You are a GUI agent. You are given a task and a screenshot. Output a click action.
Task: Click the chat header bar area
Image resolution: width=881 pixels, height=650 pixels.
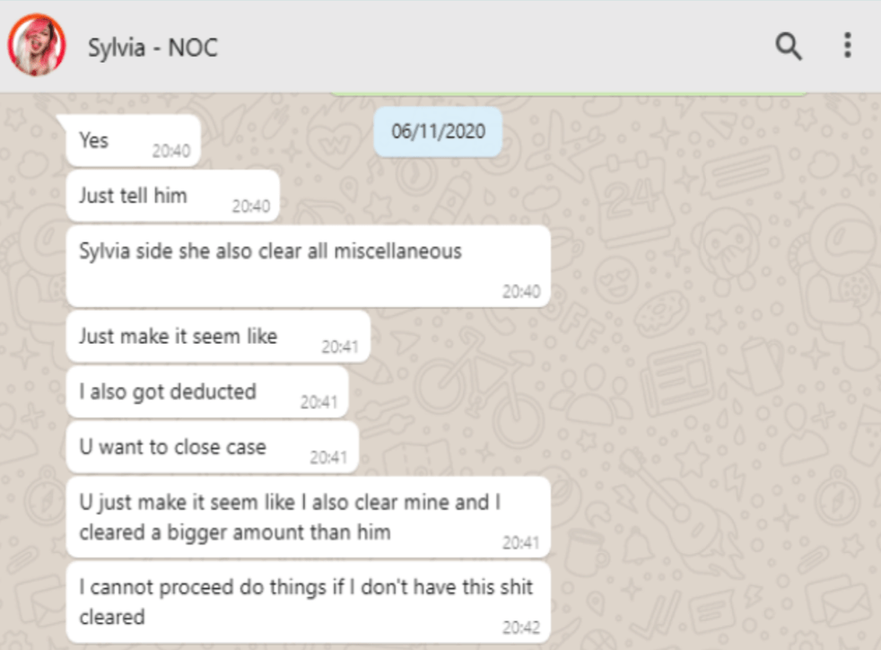(x=440, y=46)
